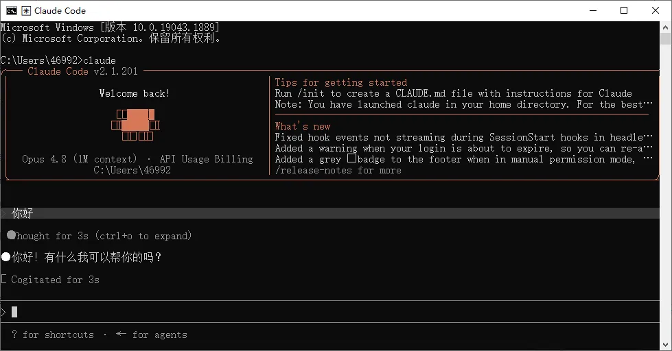Click the prompt chevron at the input line

click(3, 312)
